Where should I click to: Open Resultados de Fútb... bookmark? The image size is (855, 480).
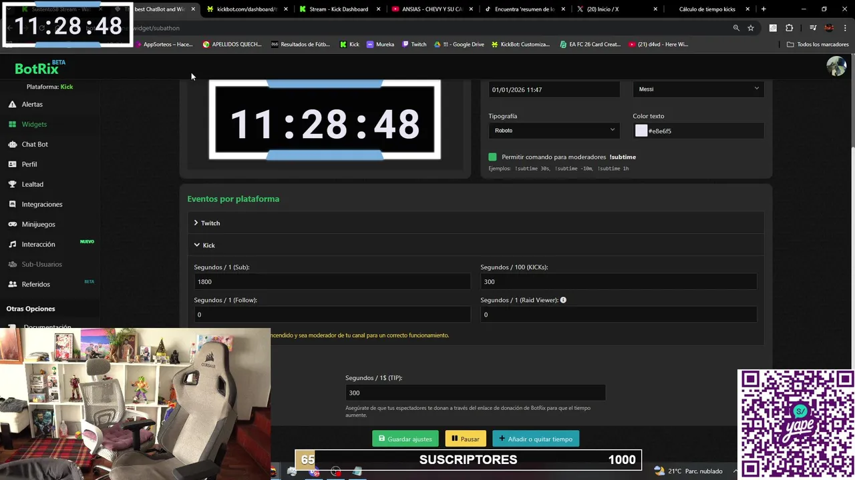coord(300,44)
